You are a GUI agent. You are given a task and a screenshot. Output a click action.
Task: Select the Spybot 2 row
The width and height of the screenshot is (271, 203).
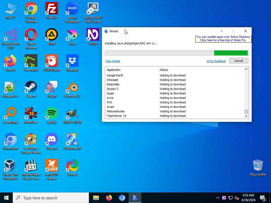175,89
